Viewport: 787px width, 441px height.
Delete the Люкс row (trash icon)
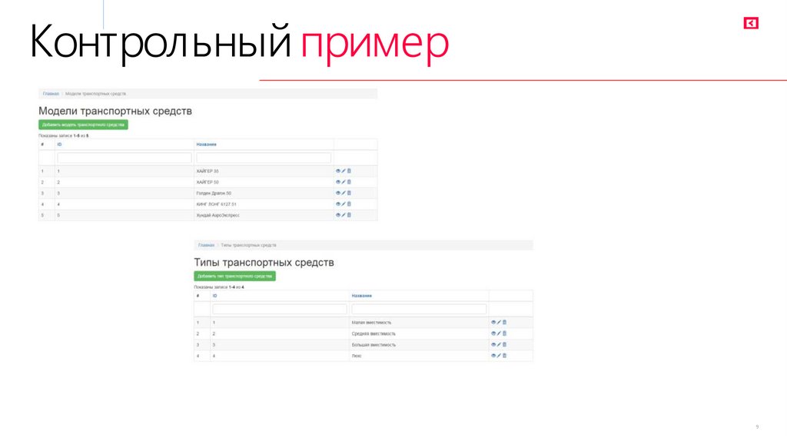(x=504, y=356)
